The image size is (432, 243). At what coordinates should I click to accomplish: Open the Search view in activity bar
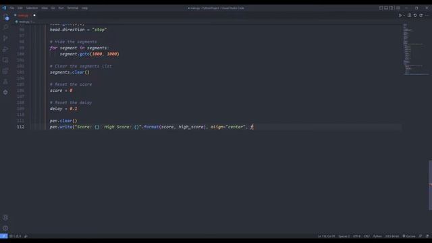point(5,27)
